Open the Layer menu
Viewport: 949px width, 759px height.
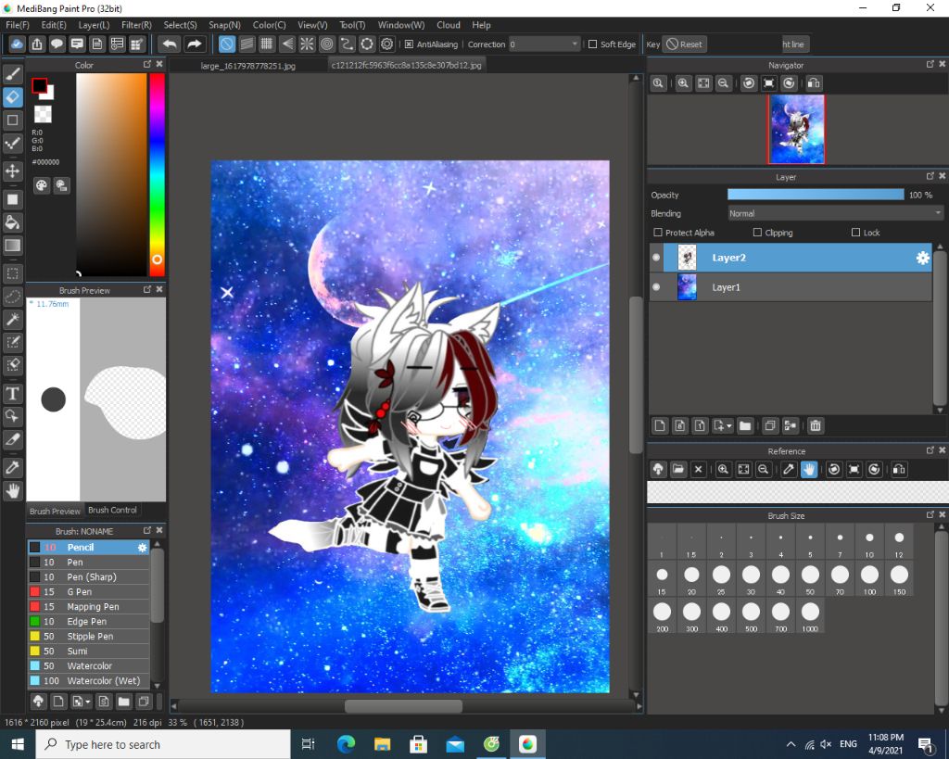[x=94, y=25]
